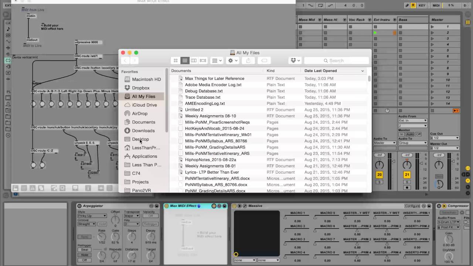
Task: Select the file Max Things for Later Reference
Action: (x=215, y=78)
